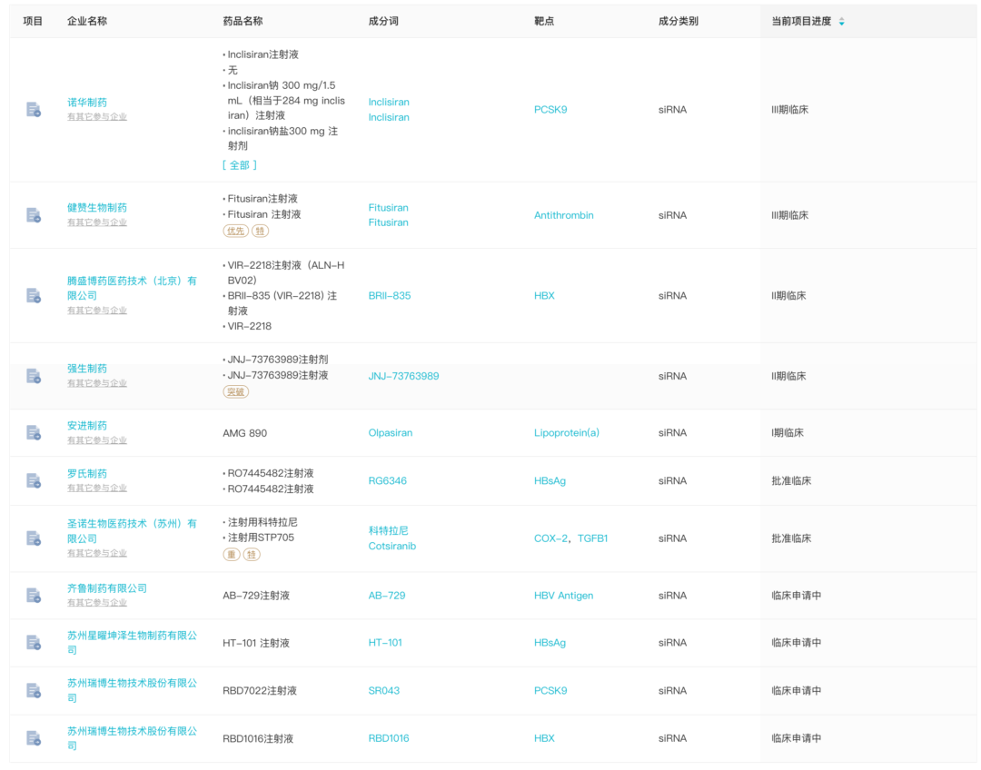Click project icon for 齐鲁制药有限公司
This screenshot has height=770, width=981.
pos(34,596)
